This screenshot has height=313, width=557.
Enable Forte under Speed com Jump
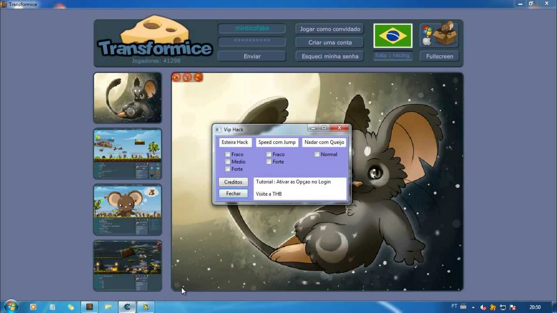point(269,162)
